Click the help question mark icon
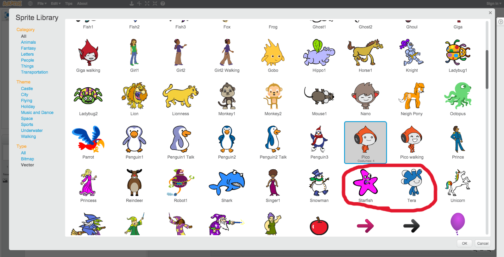The width and height of the screenshot is (504, 257). pyautogui.click(x=163, y=3)
